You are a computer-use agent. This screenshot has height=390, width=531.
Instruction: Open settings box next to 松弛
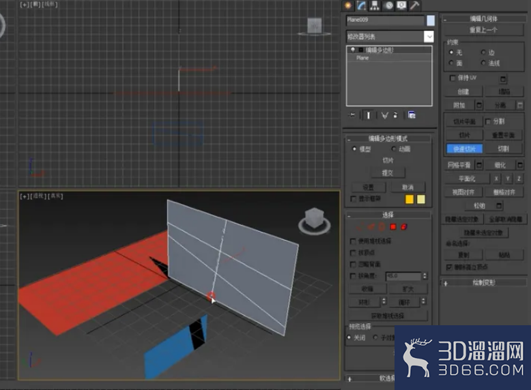point(499,206)
